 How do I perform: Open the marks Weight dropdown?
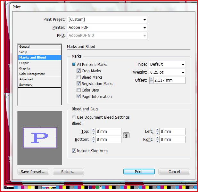click(x=167, y=72)
